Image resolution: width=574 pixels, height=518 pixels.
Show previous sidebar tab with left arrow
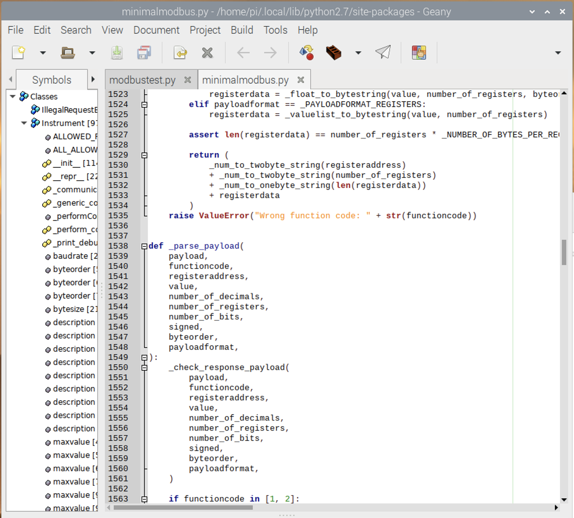(11, 79)
